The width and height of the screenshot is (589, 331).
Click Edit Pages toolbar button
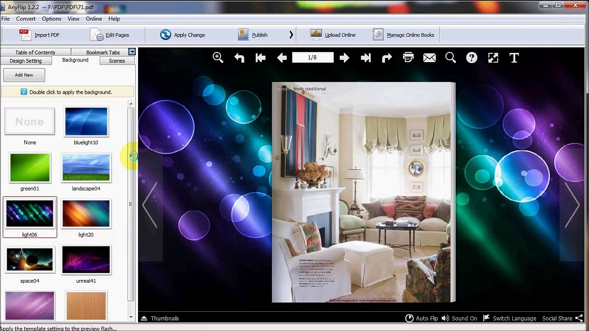pos(110,35)
